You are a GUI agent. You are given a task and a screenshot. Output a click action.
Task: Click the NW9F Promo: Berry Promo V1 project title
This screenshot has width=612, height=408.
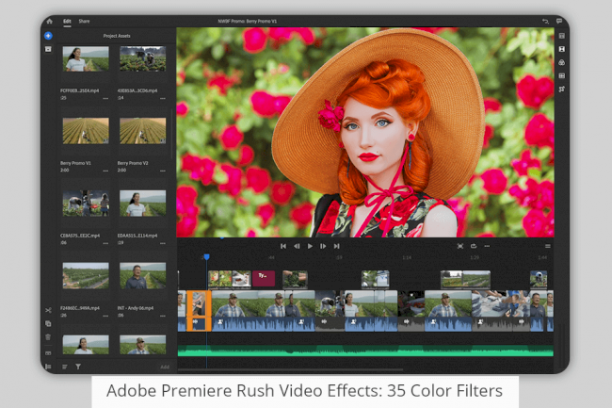coord(248,21)
